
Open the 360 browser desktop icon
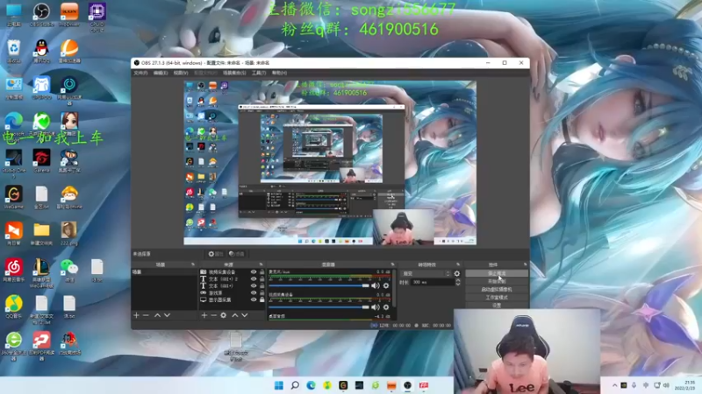(13, 345)
